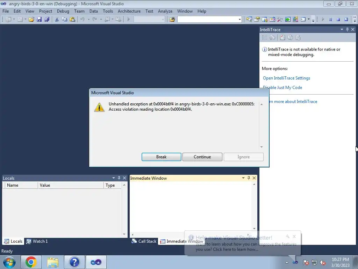Image resolution: width=358 pixels, height=269 pixels.
Task: Pin the IntelliTrace panel
Action: click(347, 29)
